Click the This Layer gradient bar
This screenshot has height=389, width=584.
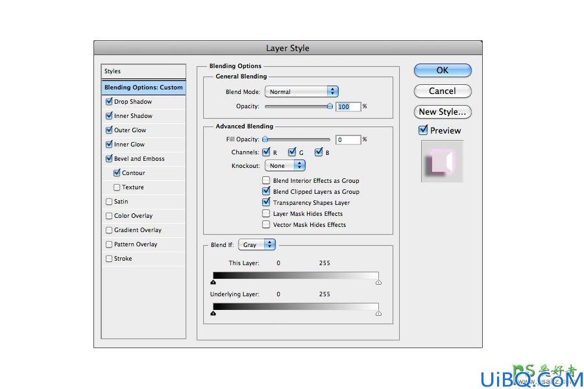coord(296,276)
